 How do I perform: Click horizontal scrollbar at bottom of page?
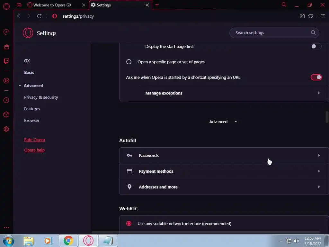pos(206,232)
